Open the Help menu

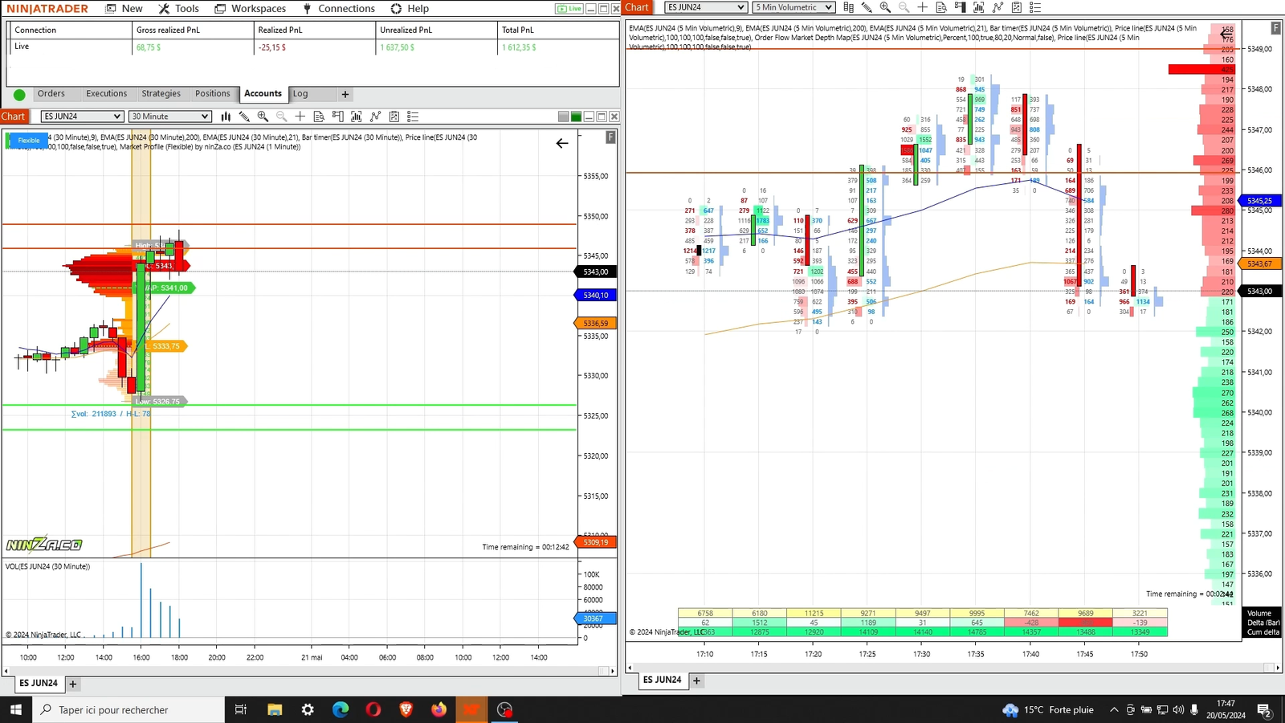click(410, 8)
